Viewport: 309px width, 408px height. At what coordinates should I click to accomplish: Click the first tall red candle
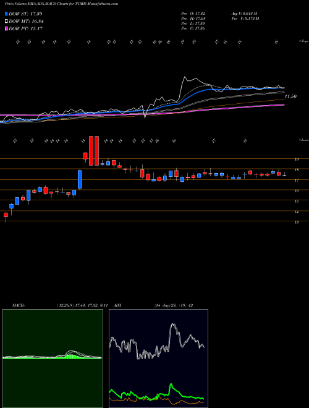[x=91, y=151]
